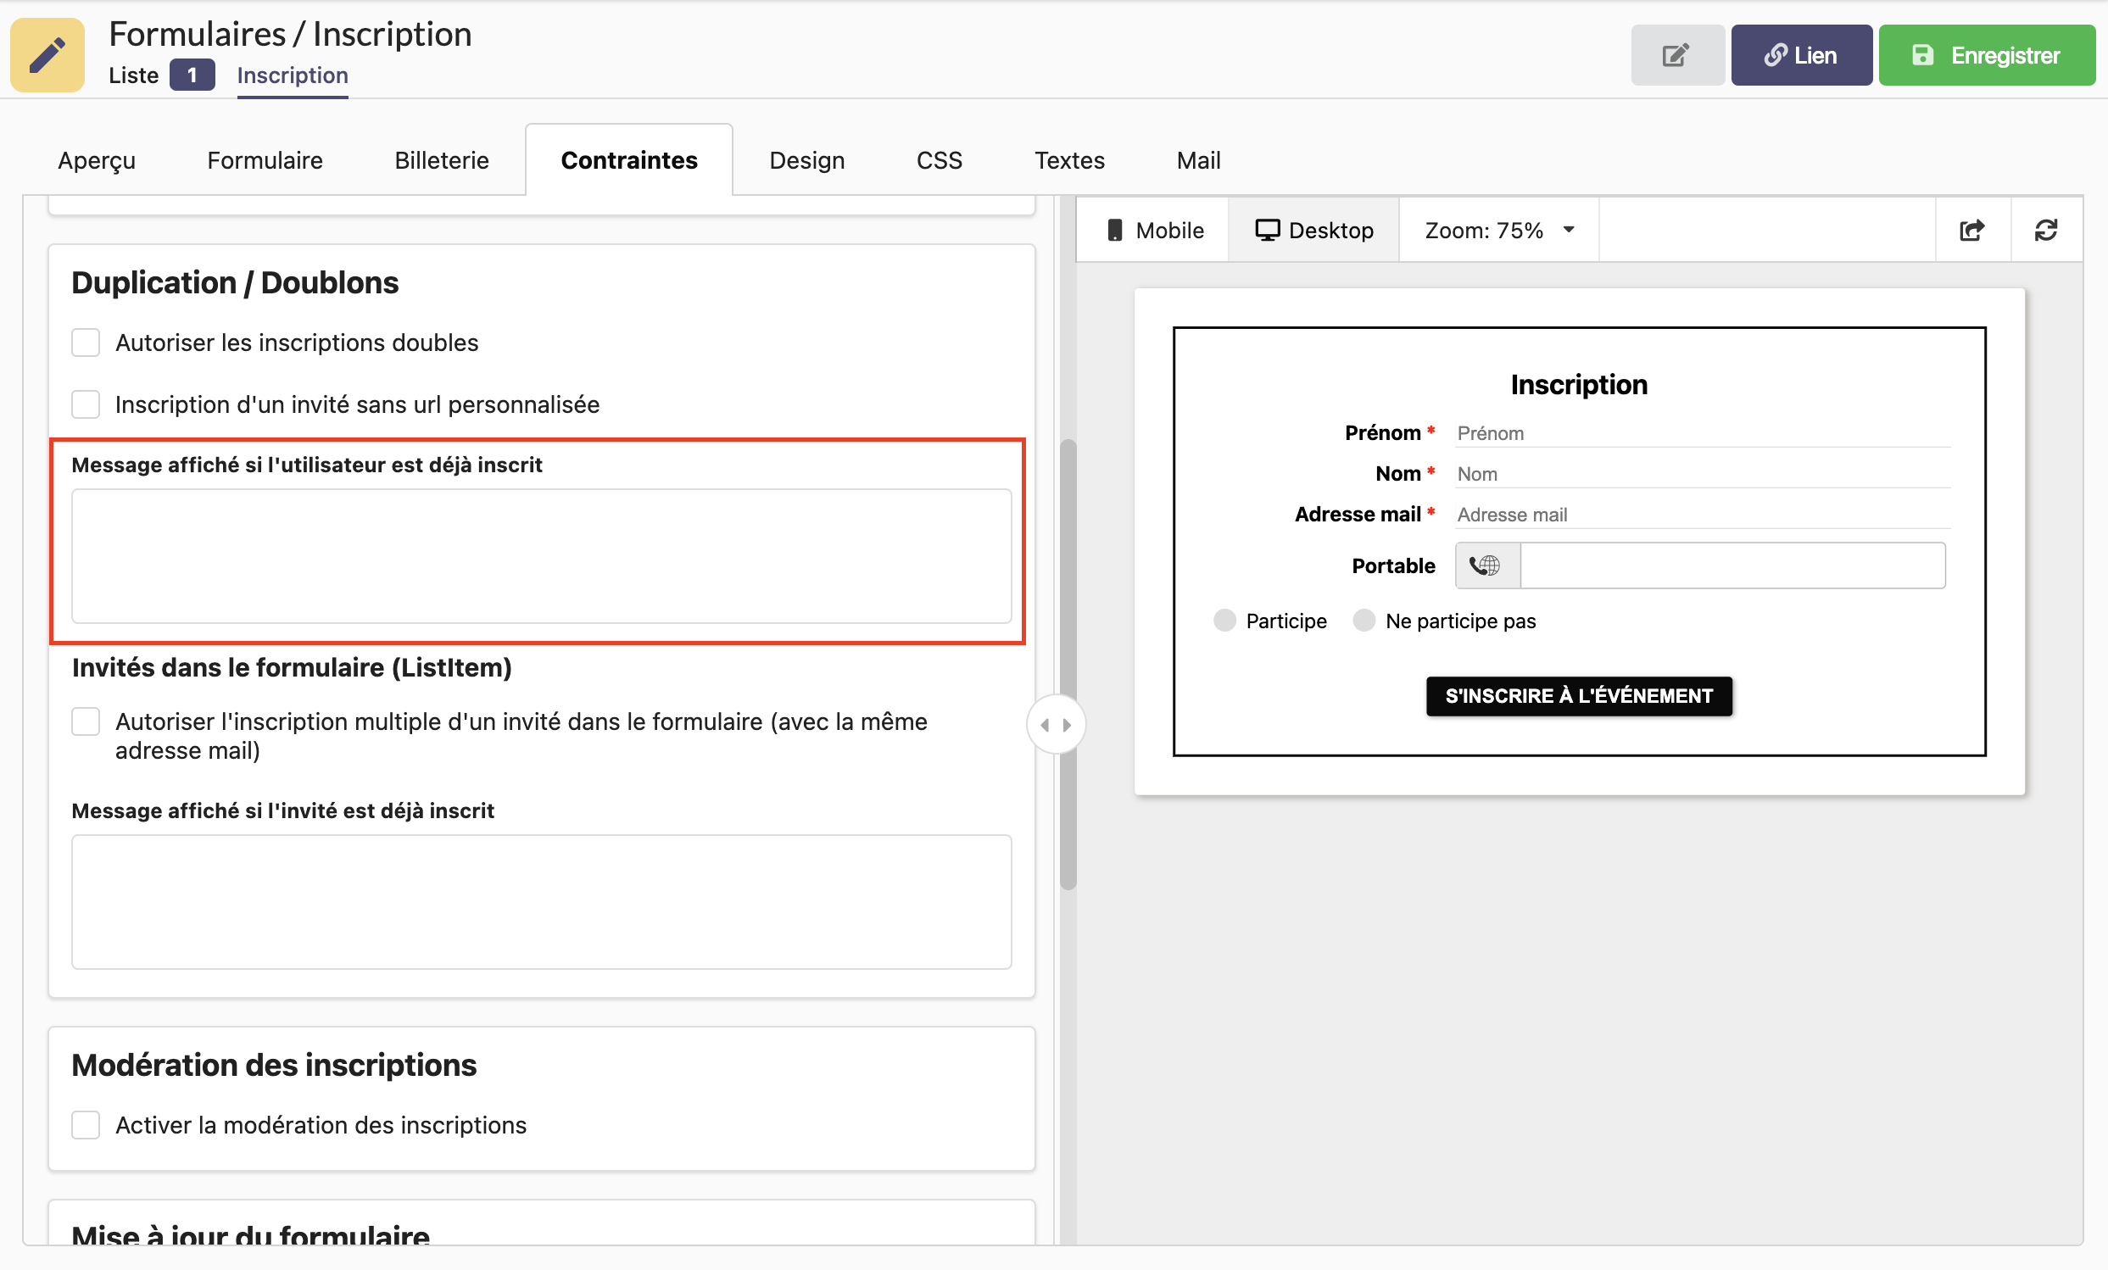Switch preview to Desktop view

click(x=1313, y=230)
